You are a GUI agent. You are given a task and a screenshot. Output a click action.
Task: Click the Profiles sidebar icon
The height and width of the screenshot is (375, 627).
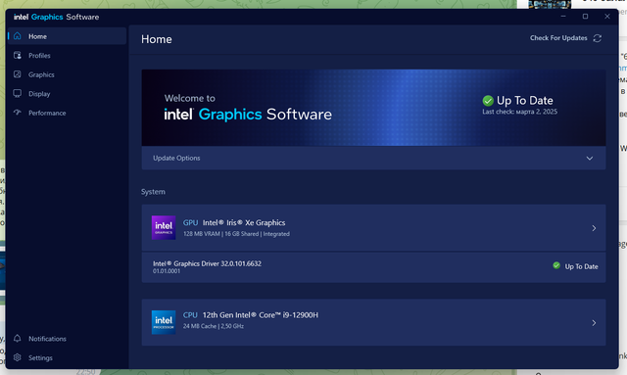click(18, 55)
